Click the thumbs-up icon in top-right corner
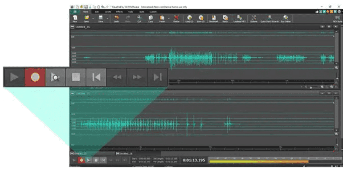This screenshot has width=347, height=170. [x=318, y=12]
